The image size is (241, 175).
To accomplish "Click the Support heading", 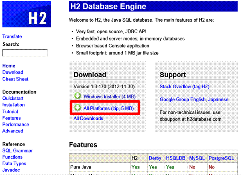I will coord(173,75).
